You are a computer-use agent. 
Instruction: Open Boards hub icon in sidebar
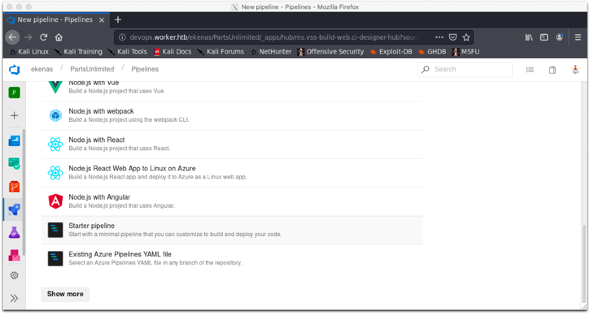[x=14, y=163]
